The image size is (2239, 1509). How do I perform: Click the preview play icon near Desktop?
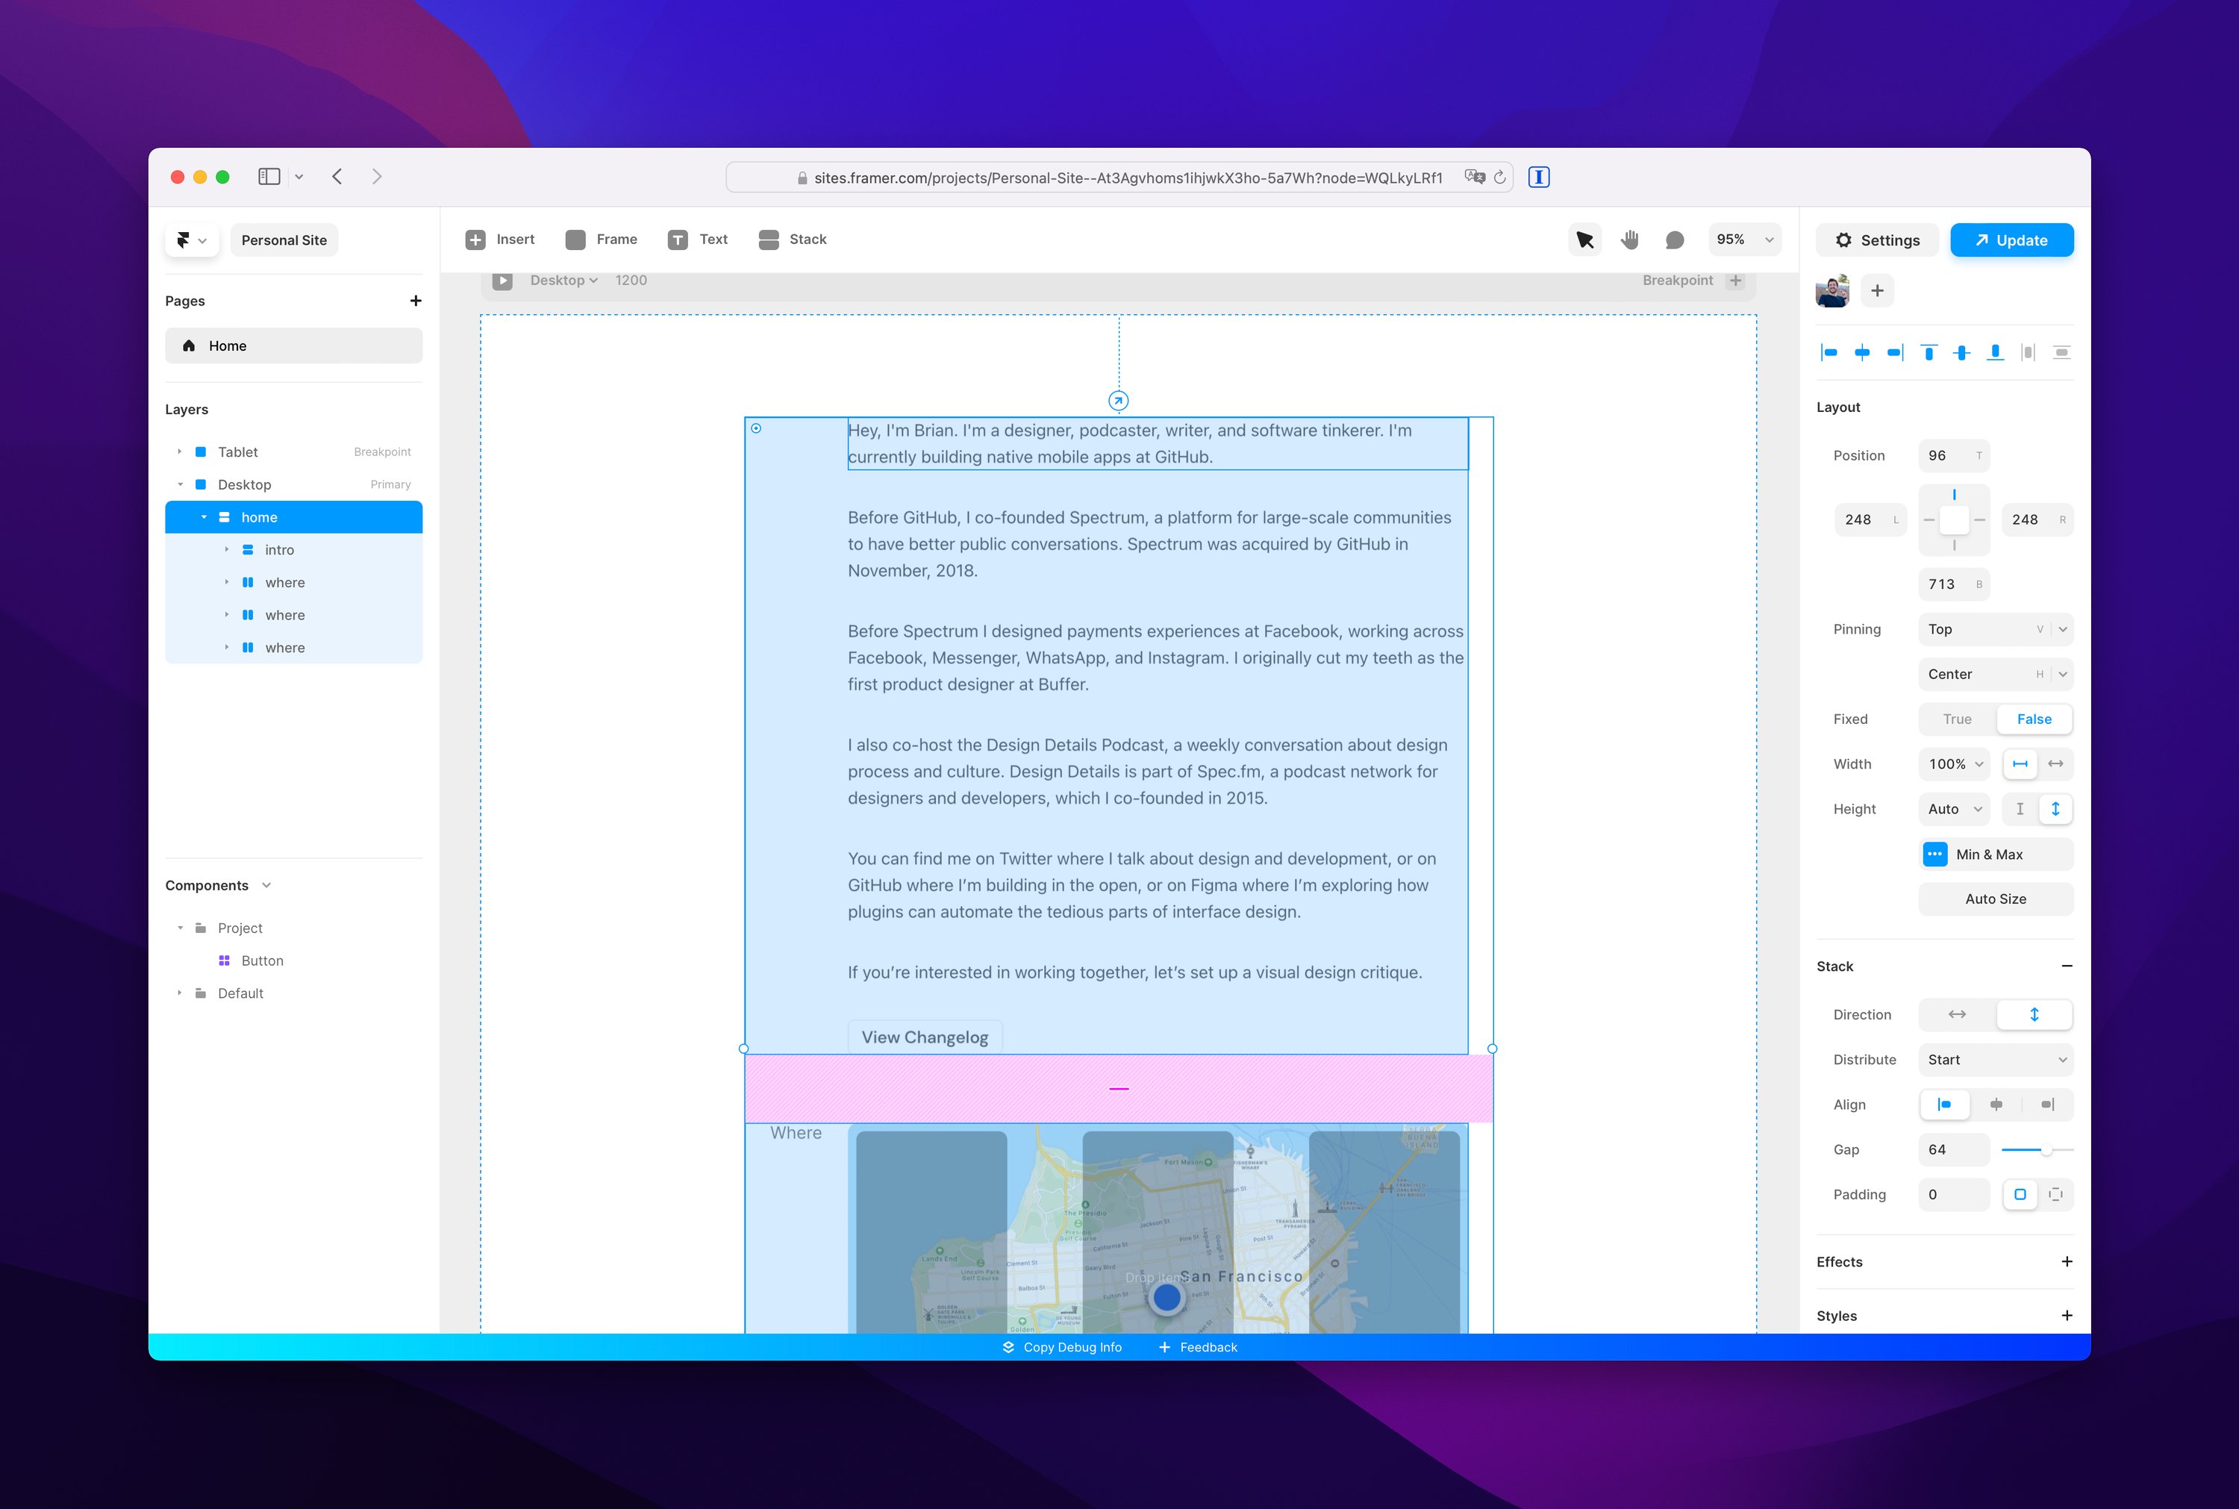pyautogui.click(x=502, y=280)
